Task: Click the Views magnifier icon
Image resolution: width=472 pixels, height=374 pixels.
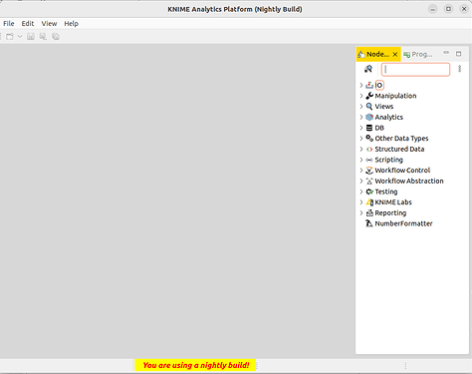Action: coord(369,107)
